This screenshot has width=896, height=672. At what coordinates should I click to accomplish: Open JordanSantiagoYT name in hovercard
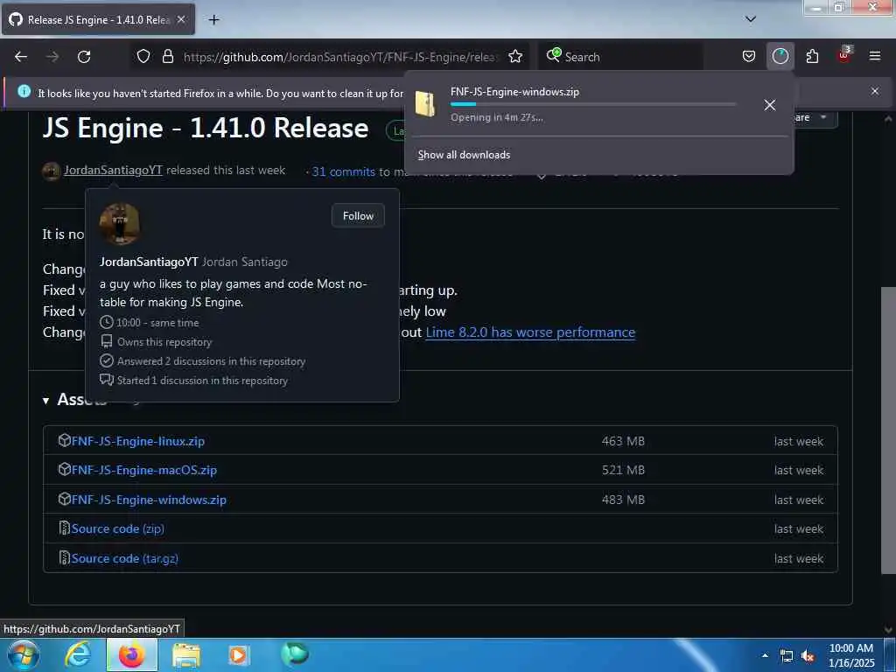(x=149, y=262)
